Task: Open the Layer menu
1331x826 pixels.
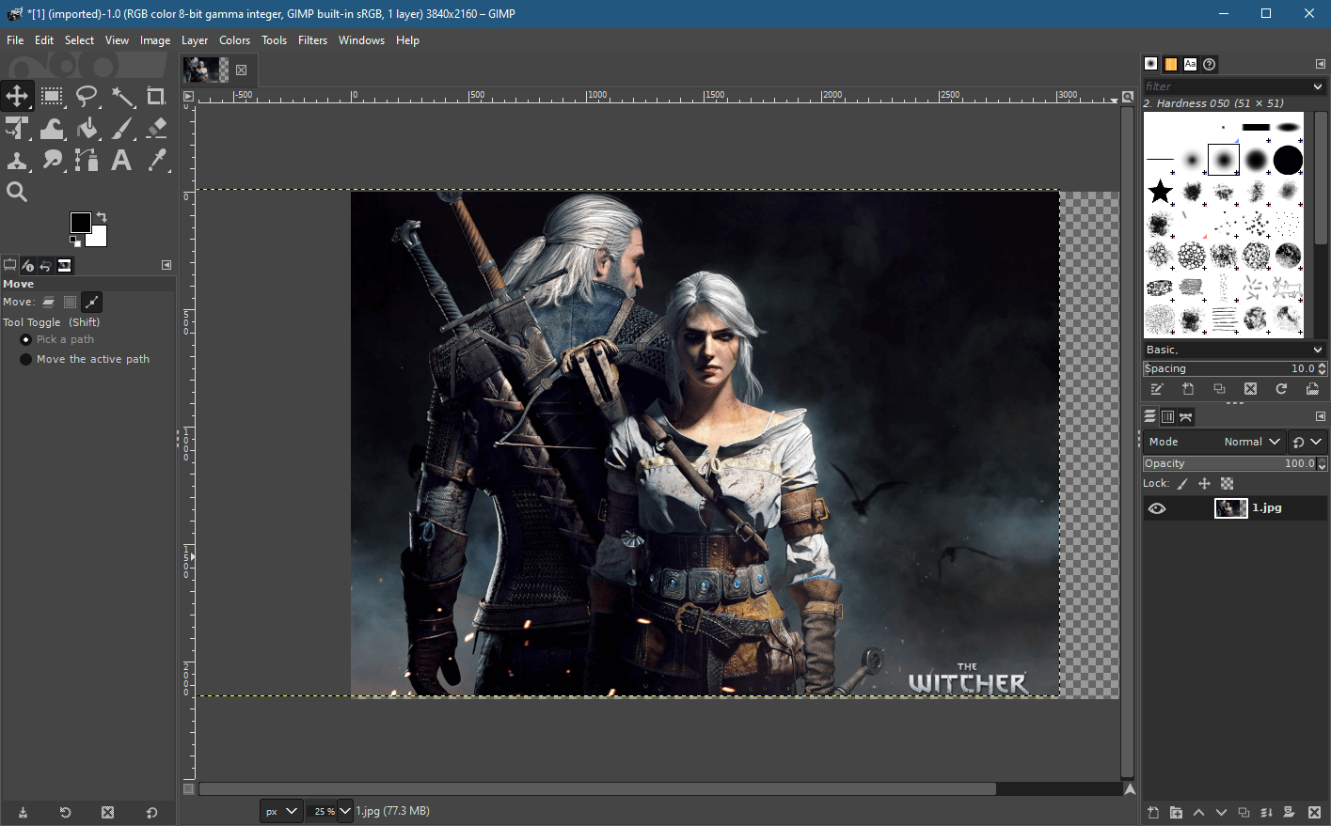Action: (x=195, y=40)
